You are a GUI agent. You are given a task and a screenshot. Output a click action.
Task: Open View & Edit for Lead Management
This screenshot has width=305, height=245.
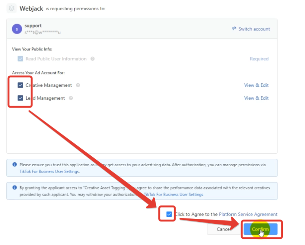(256, 98)
